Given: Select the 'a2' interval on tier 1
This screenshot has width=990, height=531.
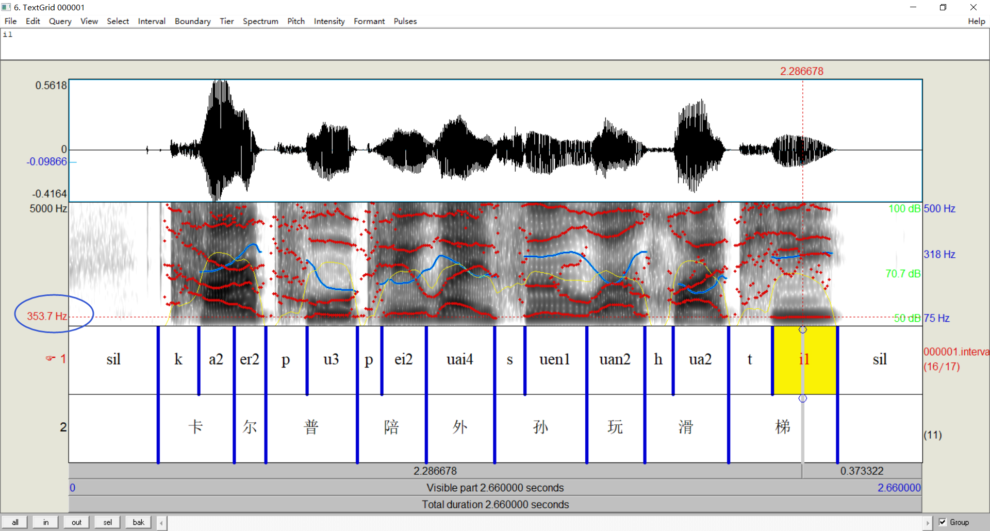Looking at the screenshot, I should pos(216,359).
